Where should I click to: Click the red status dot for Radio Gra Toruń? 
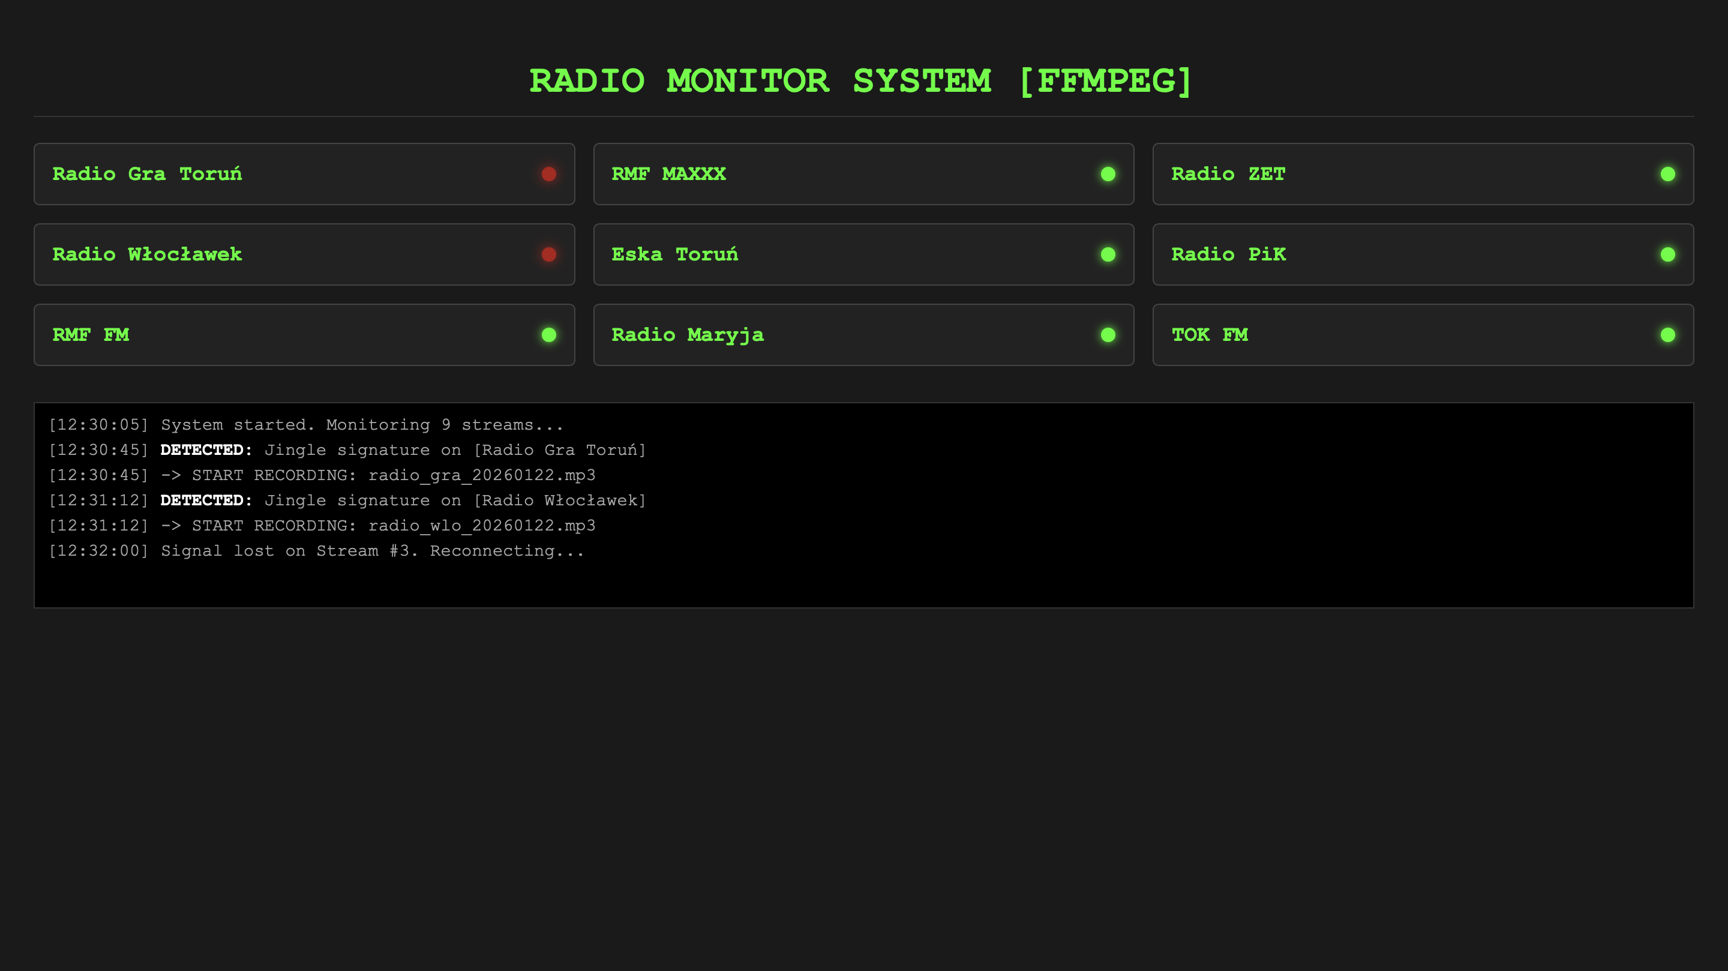coord(549,174)
